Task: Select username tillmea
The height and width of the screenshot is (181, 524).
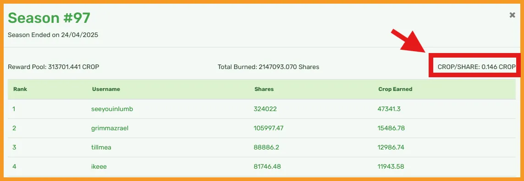Action: point(101,147)
